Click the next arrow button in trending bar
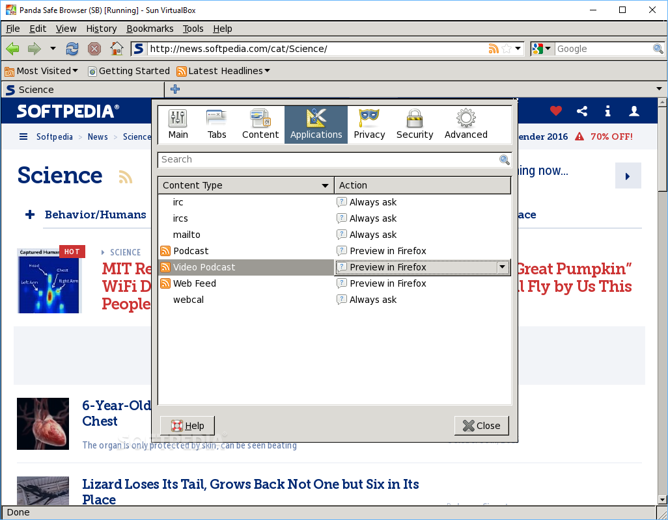Viewport: 668px width, 520px height. coord(628,175)
